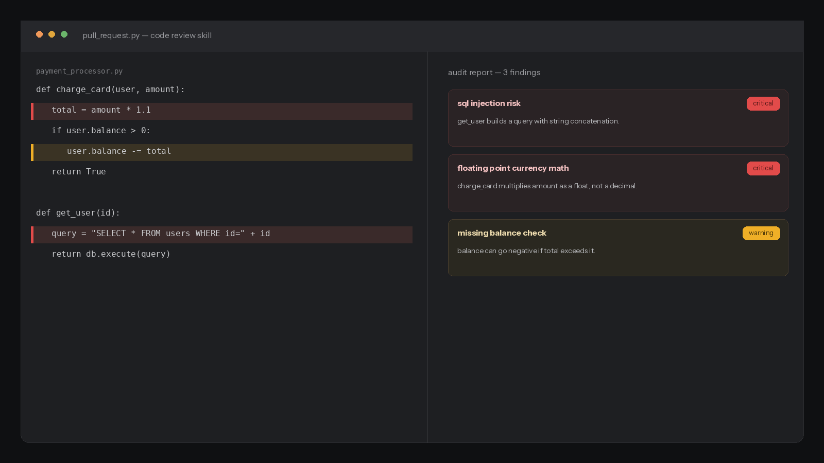Click the green maximize dot
The height and width of the screenshot is (463, 824).
tap(64, 34)
